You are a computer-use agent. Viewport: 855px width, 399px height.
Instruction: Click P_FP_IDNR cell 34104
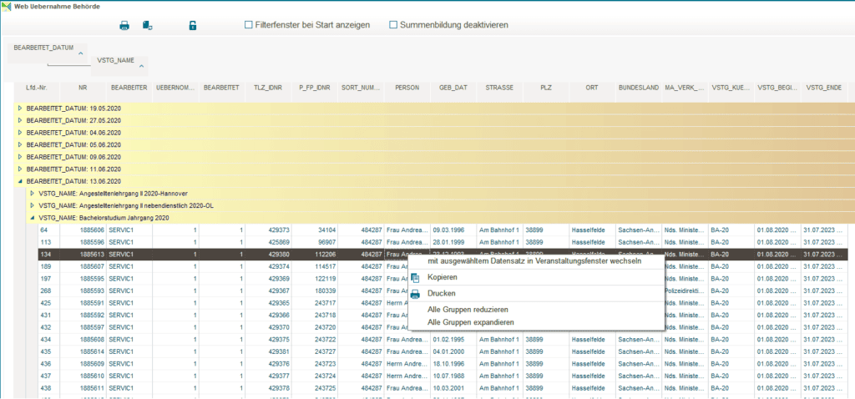point(315,230)
